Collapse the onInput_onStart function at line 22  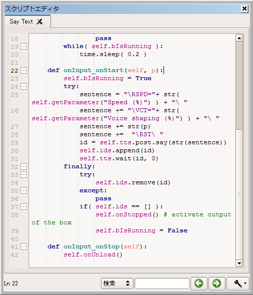click(x=23, y=70)
